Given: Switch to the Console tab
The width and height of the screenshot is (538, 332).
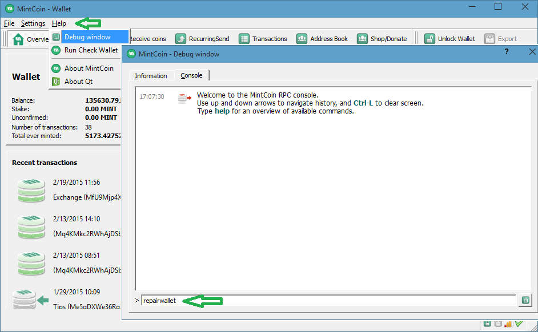Looking at the screenshot, I should tap(191, 75).
